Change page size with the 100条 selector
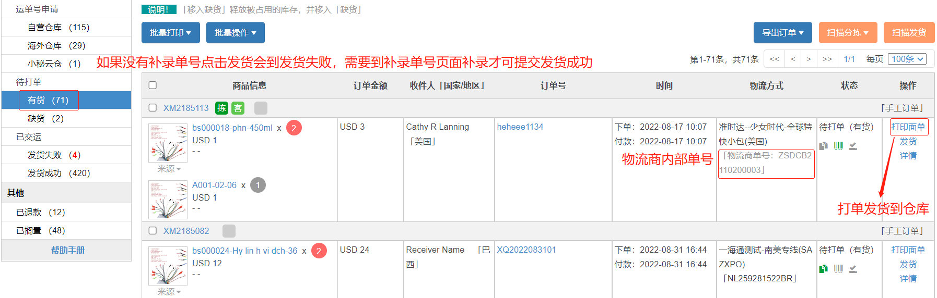 [x=907, y=59]
